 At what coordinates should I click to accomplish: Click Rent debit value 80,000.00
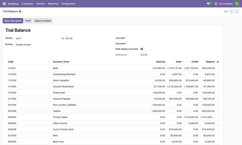(176, 136)
